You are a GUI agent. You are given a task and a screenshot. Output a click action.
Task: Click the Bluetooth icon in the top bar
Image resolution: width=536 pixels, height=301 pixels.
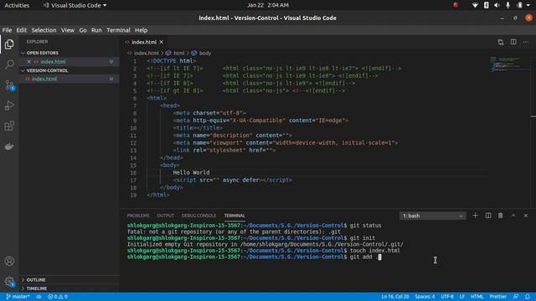click(x=486, y=5)
